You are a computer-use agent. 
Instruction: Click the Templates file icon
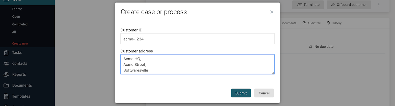pos(6,96)
